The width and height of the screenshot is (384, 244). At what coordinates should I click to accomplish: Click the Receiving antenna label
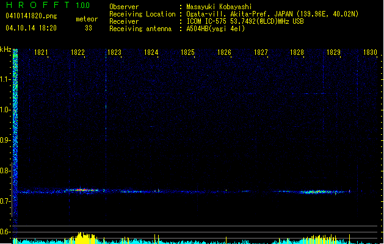[x=140, y=29]
